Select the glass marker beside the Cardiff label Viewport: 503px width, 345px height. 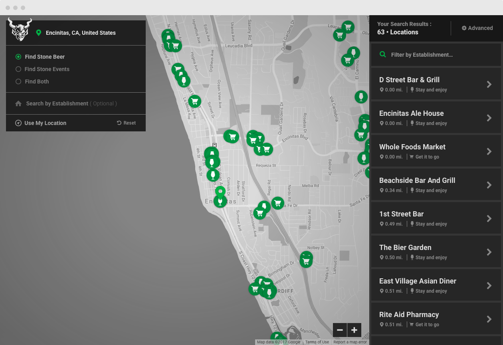pos(269,293)
